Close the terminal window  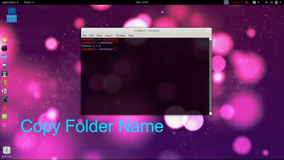point(209,31)
